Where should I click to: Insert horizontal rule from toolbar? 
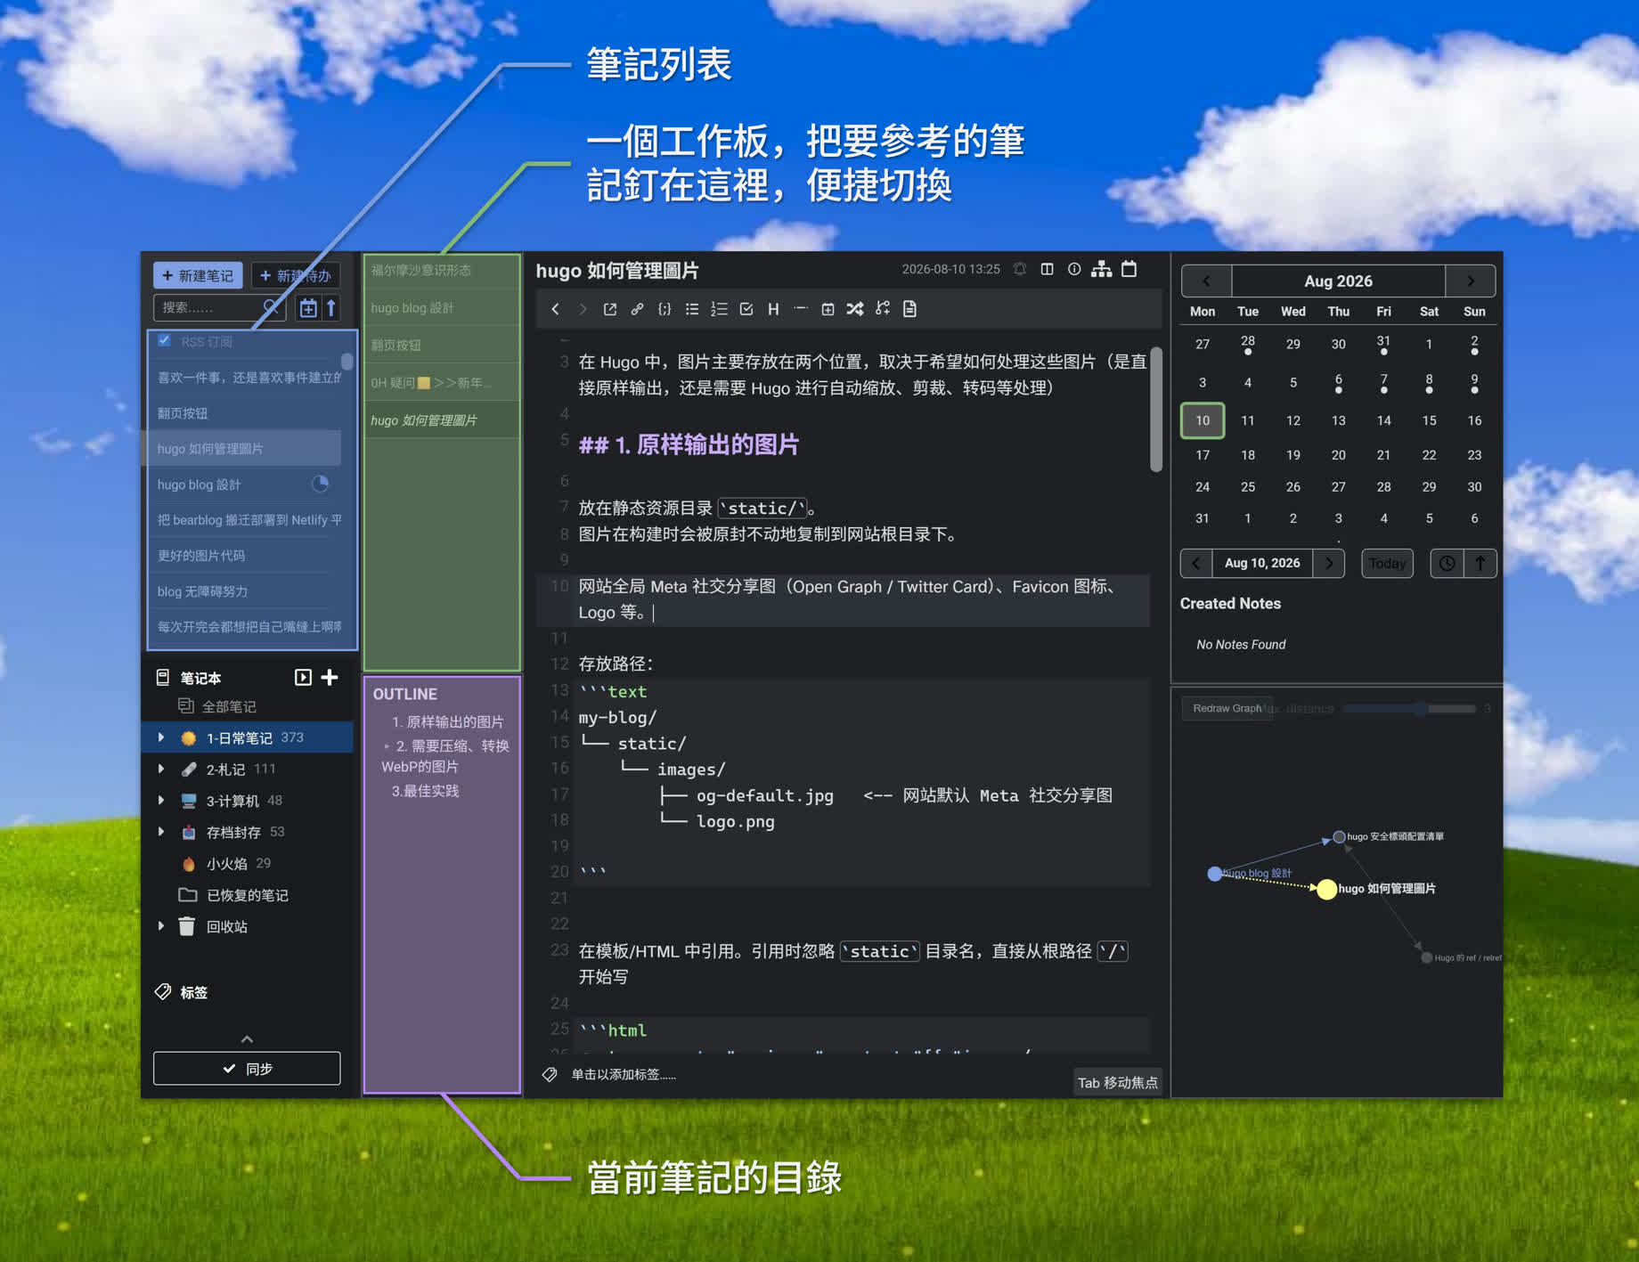(801, 309)
